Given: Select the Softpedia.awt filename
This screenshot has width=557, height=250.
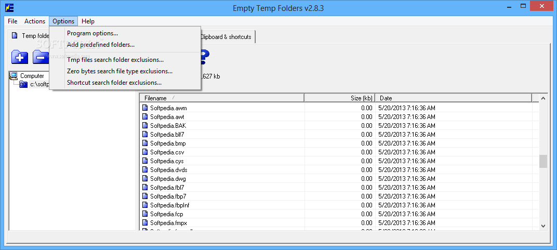Looking at the screenshot, I should [x=167, y=116].
